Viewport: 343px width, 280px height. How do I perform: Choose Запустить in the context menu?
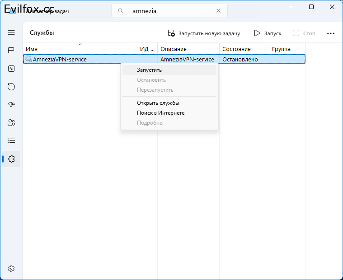149,70
